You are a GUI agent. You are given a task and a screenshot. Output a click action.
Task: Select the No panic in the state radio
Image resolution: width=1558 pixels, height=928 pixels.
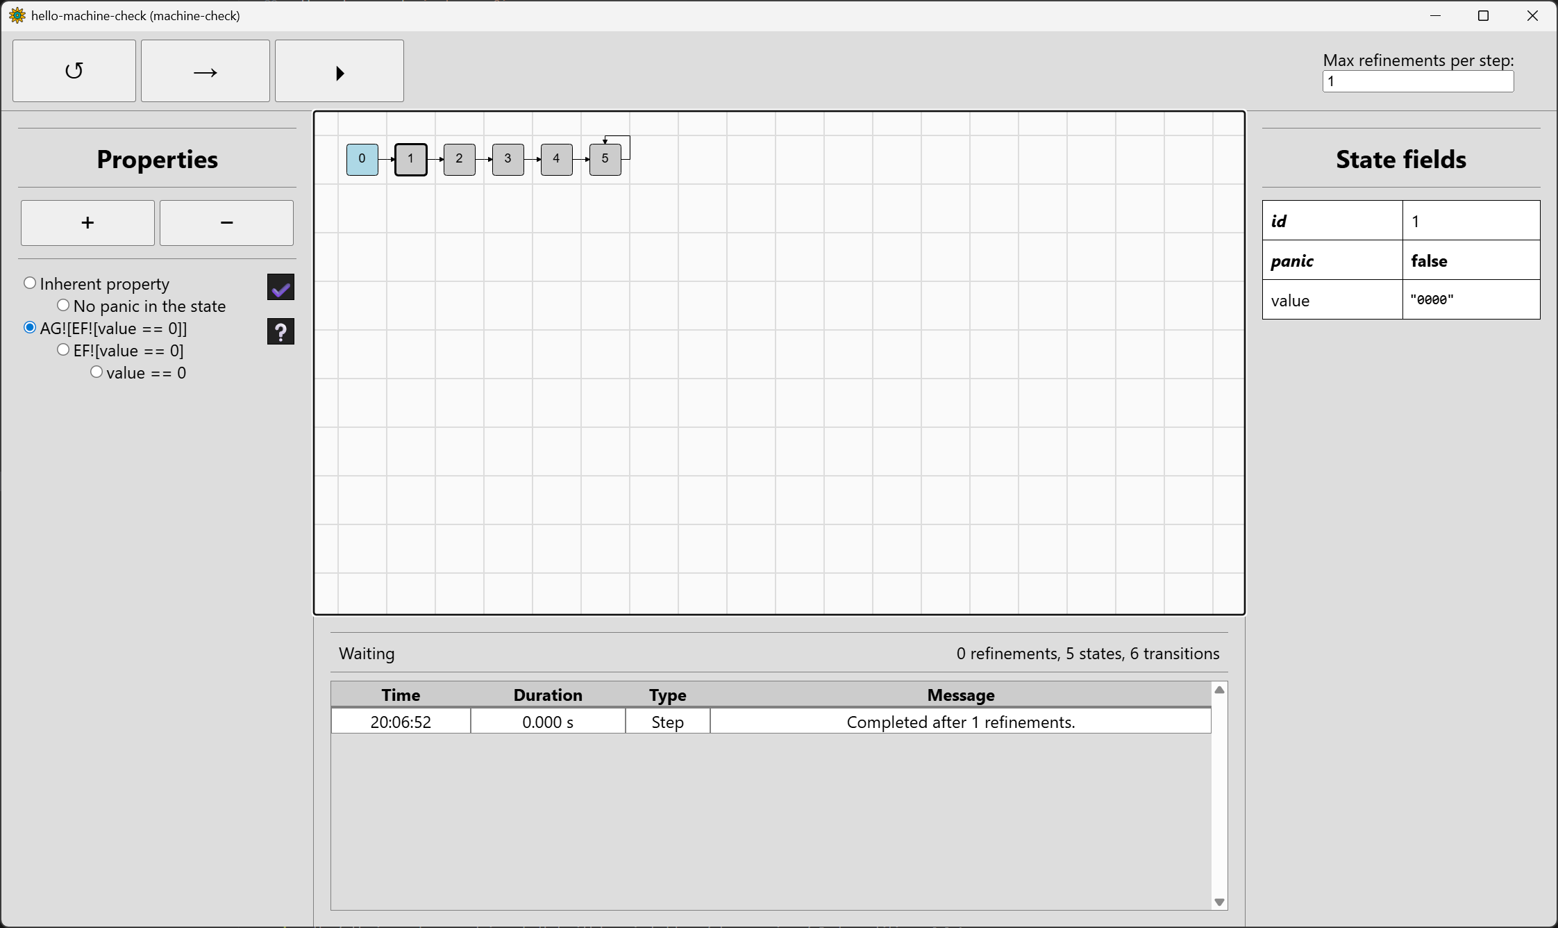[x=63, y=306]
